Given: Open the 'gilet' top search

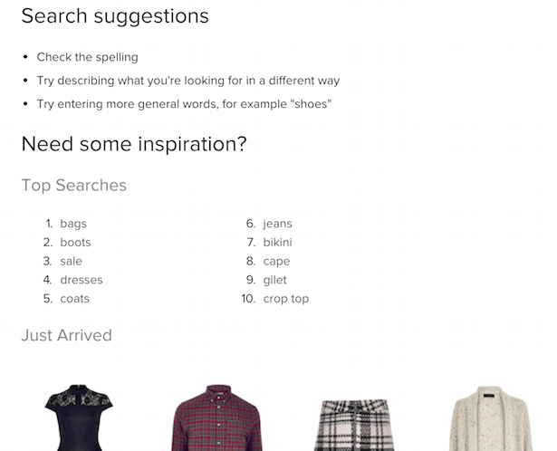Looking at the screenshot, I should tap(274, 281).
